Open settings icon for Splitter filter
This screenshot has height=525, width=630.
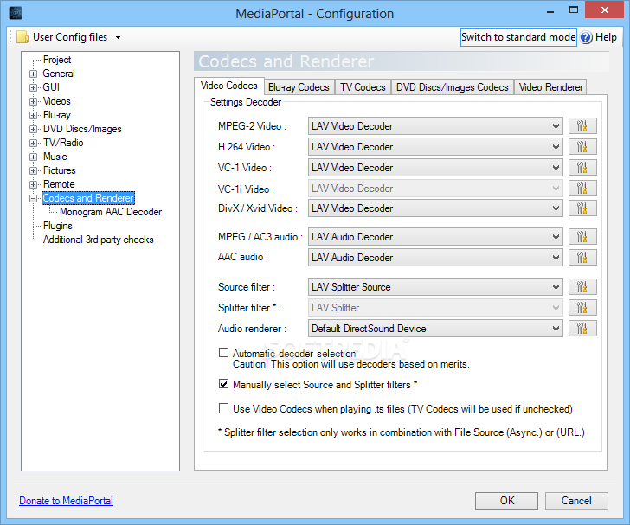point(582,308)
